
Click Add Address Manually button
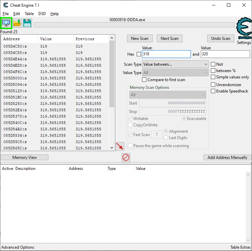[x=227, y=158]
